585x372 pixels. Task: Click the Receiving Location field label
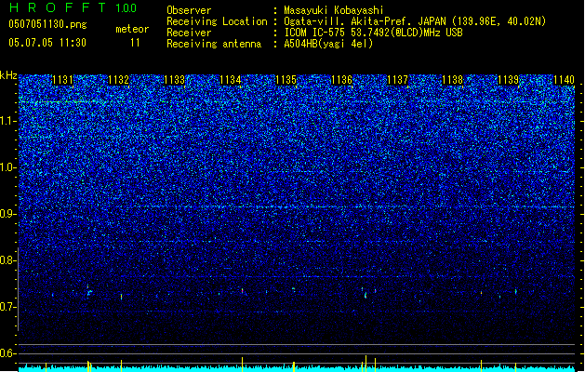(x=217, y=21)
